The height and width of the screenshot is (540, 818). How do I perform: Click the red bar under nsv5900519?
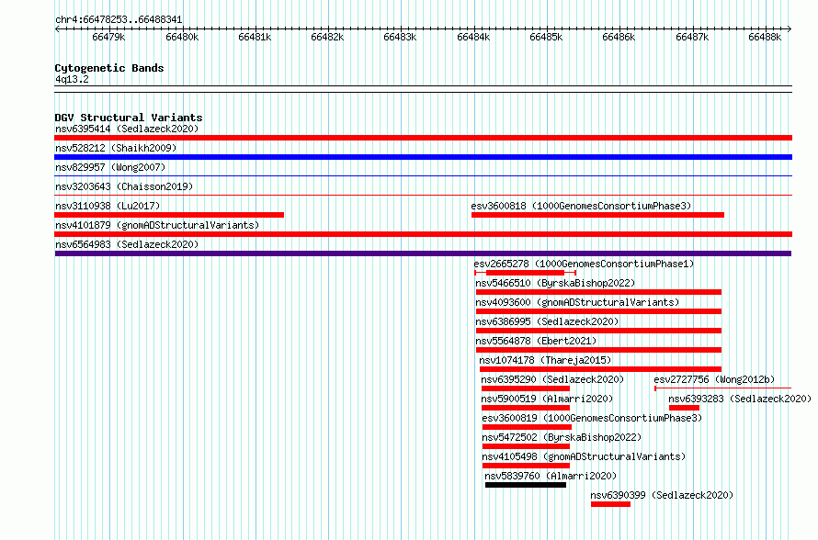click(x=526, y=408)
